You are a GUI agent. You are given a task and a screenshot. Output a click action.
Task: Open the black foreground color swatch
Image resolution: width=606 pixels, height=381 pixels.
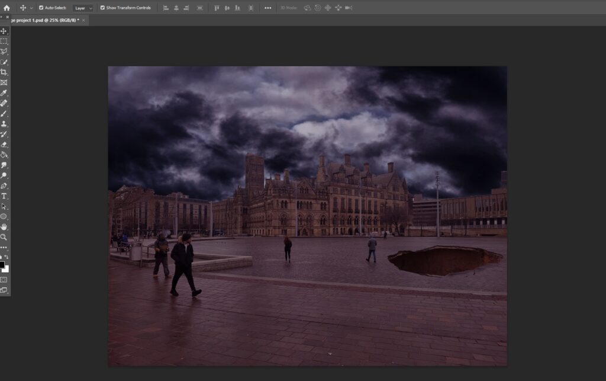coord(2,265)
